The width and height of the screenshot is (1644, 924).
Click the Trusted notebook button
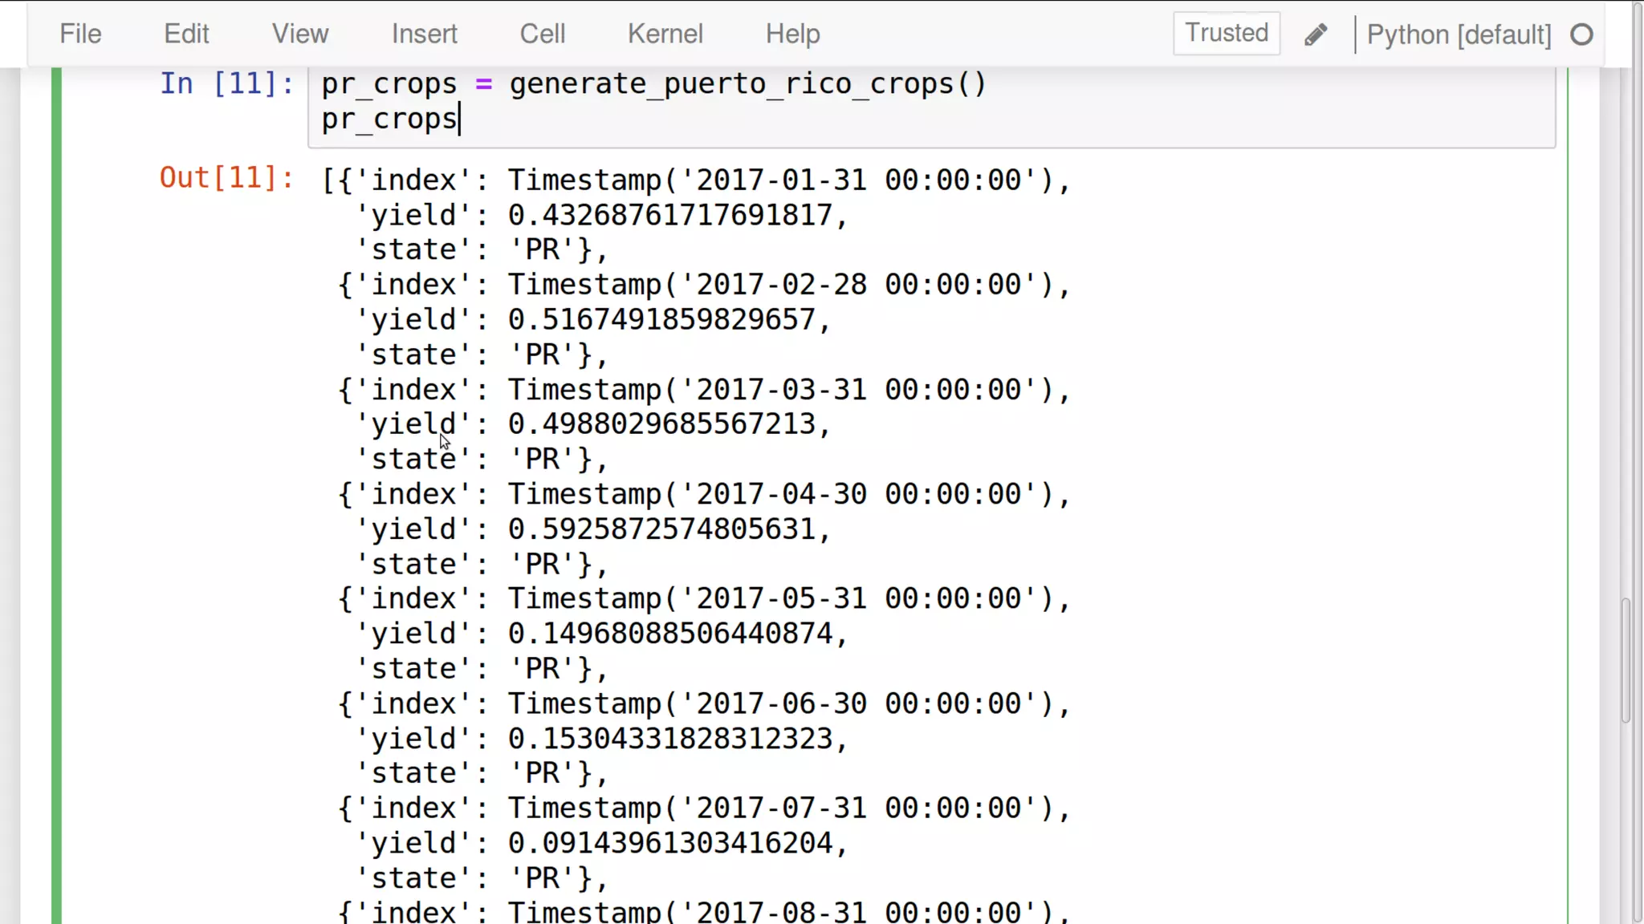pyautogui.click(x=1227, y=33)
